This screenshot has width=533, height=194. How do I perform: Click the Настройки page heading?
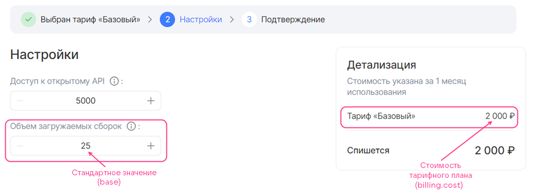pyautogui.click(x=44, y=55)
